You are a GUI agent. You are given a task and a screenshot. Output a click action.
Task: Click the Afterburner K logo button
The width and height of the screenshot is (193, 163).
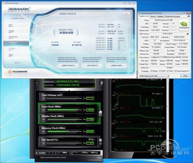click(x=37, y=83)
